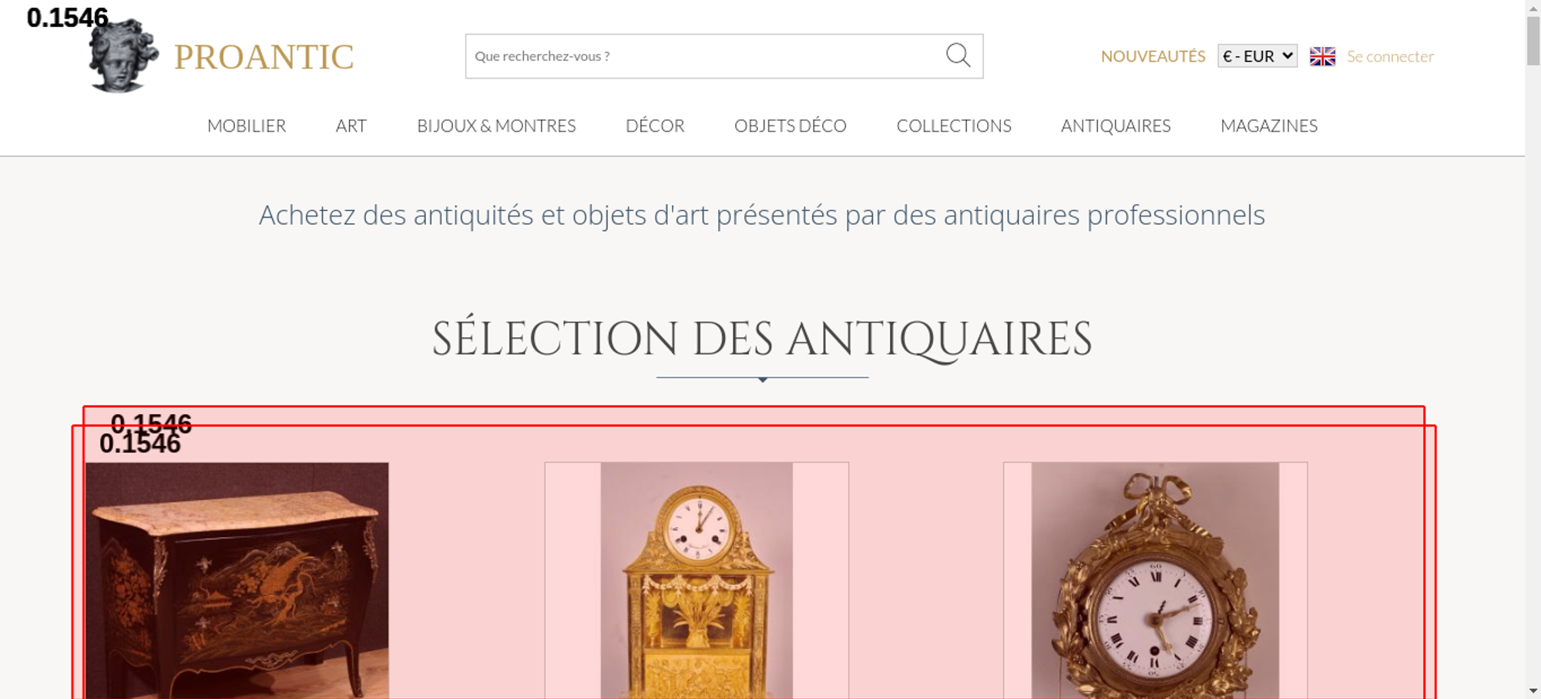Focus the 'Que recherchez-vous ?' search field
This screenshot has height=699, width=1541.
pos(705,56)
